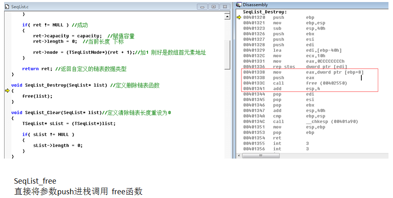Screen dimensions: 393x198
Task: Click disassembly row 00401336 rep stos
Action: pos(295,67)
